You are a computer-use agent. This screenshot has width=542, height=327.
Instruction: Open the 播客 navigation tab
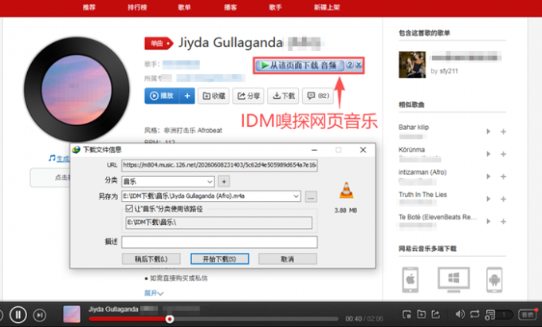(230, 7)
